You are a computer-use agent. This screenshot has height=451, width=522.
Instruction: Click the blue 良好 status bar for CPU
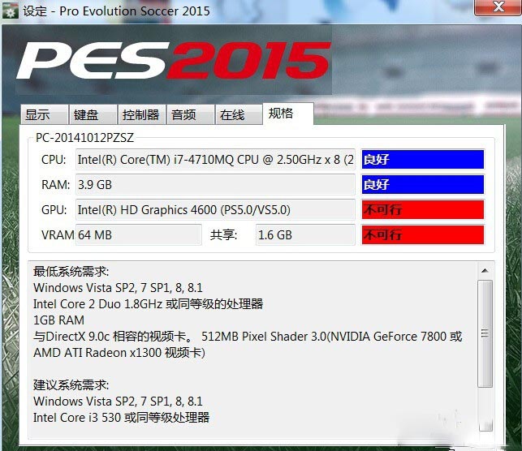(x=423, y=160)
